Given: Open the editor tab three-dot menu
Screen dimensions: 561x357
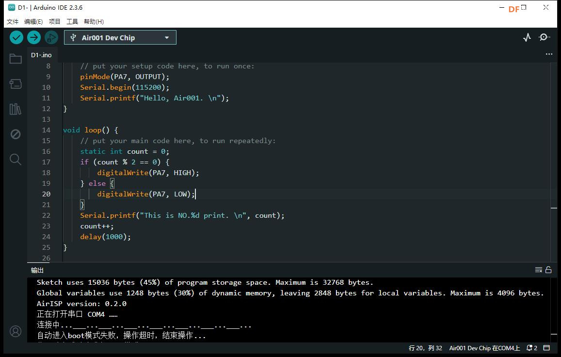Looking at the screenshot, I should 549,54.
